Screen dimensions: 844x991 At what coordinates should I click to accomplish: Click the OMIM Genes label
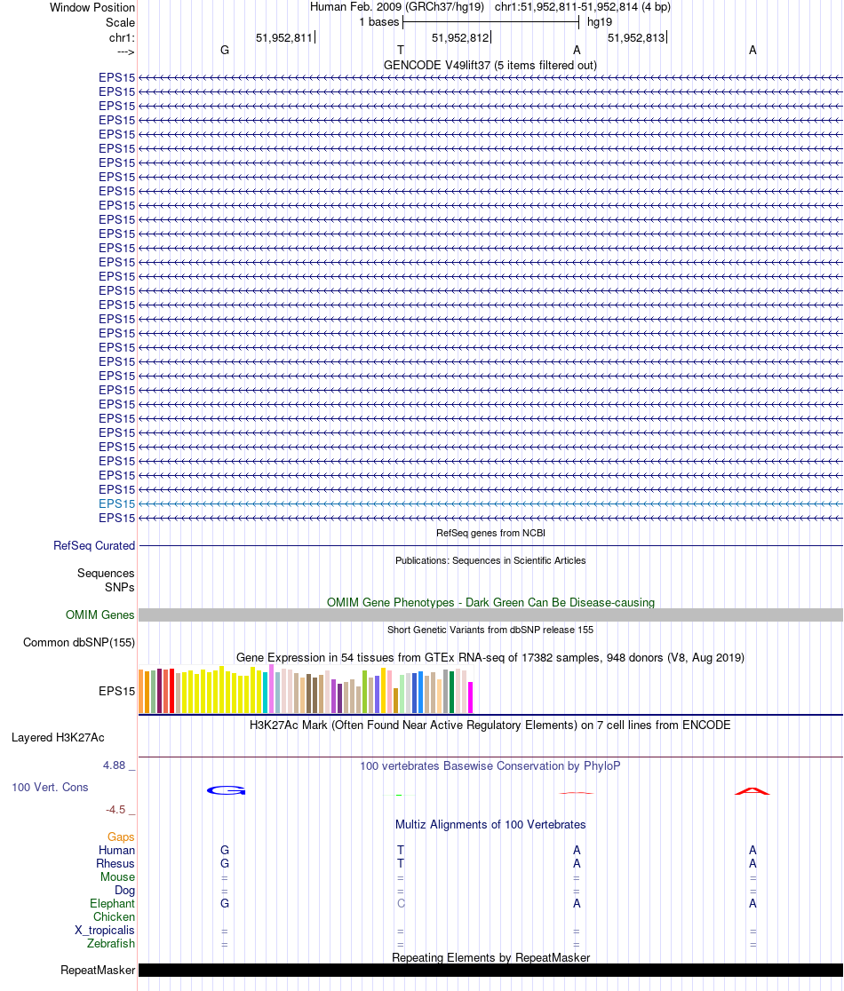(100, 615)
